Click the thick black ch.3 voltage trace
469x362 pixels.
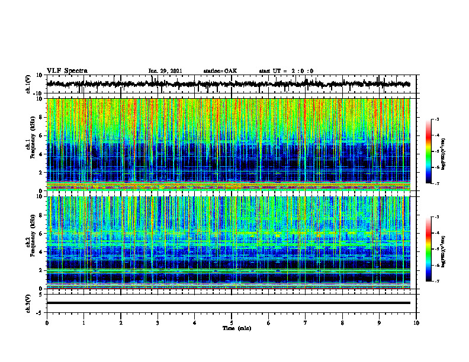(228, 303)
